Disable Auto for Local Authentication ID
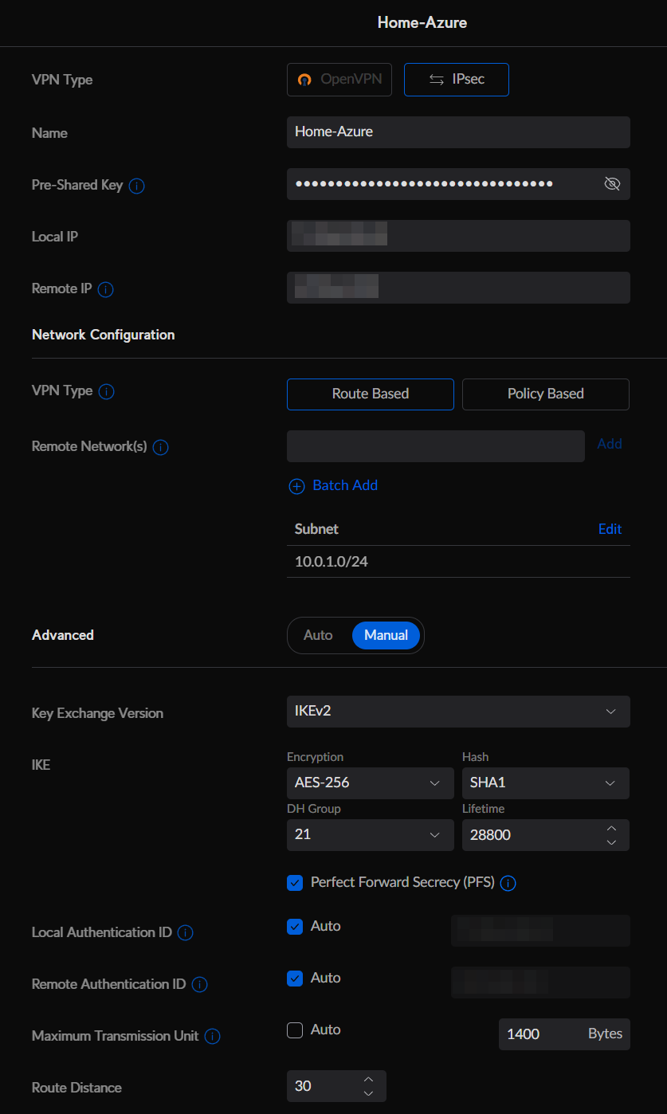667x1114 pixels. (295, 926)
